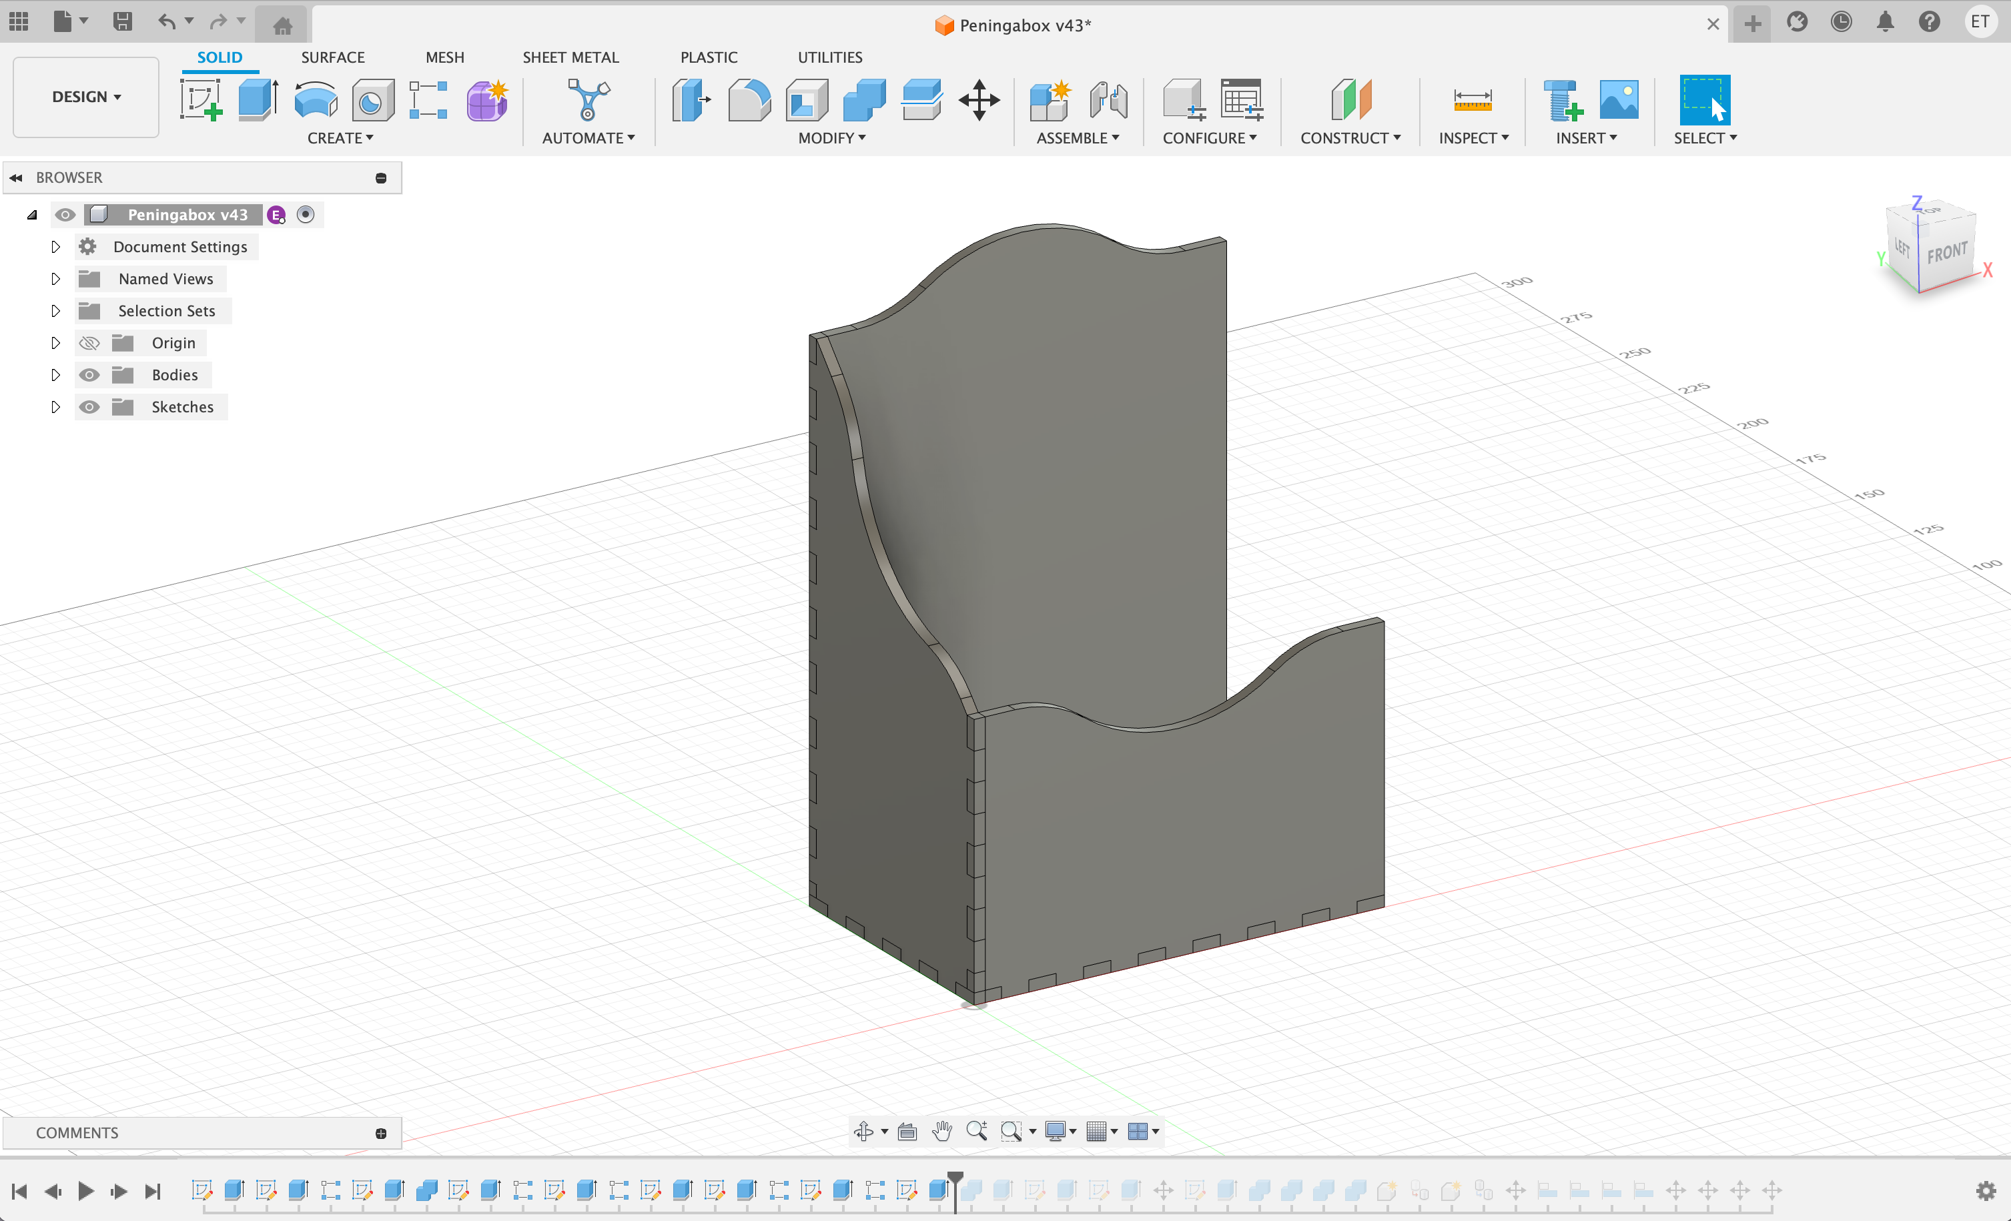Switch to the SURFACE tab

(333, 57)
